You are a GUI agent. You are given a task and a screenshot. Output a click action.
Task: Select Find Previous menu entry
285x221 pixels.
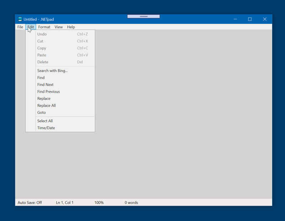(x=48, y=92)
